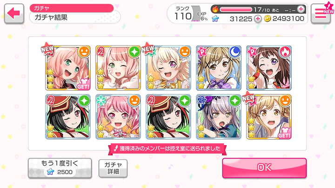335x188 pixels.
Task: Select the brown-haired card with flame attribute
Action: 269,68
